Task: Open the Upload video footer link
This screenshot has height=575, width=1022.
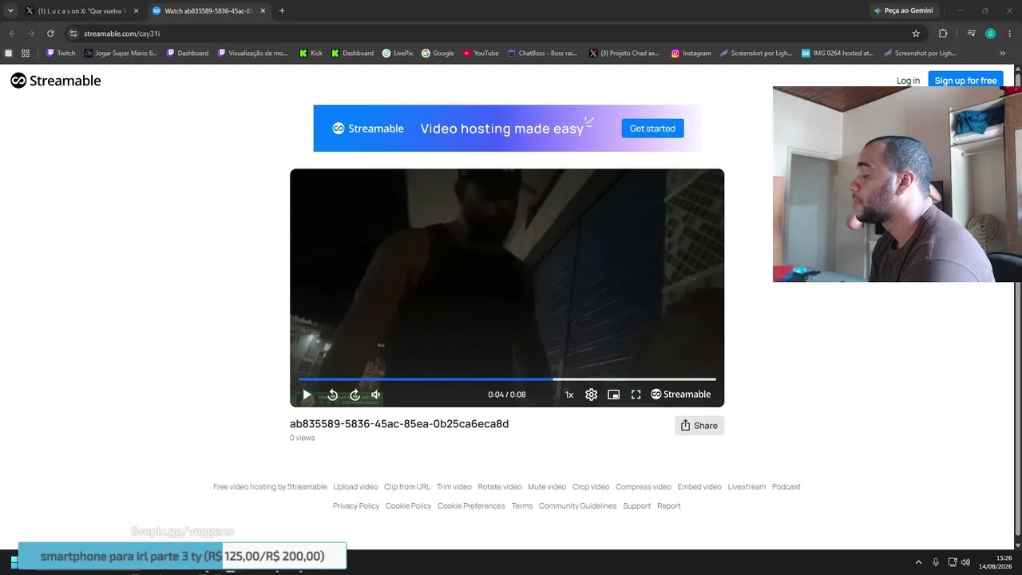Action: (355, 486)
